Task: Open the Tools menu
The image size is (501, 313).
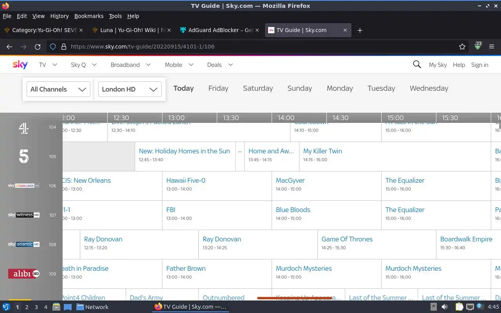Action: click(x=115, y=16)
